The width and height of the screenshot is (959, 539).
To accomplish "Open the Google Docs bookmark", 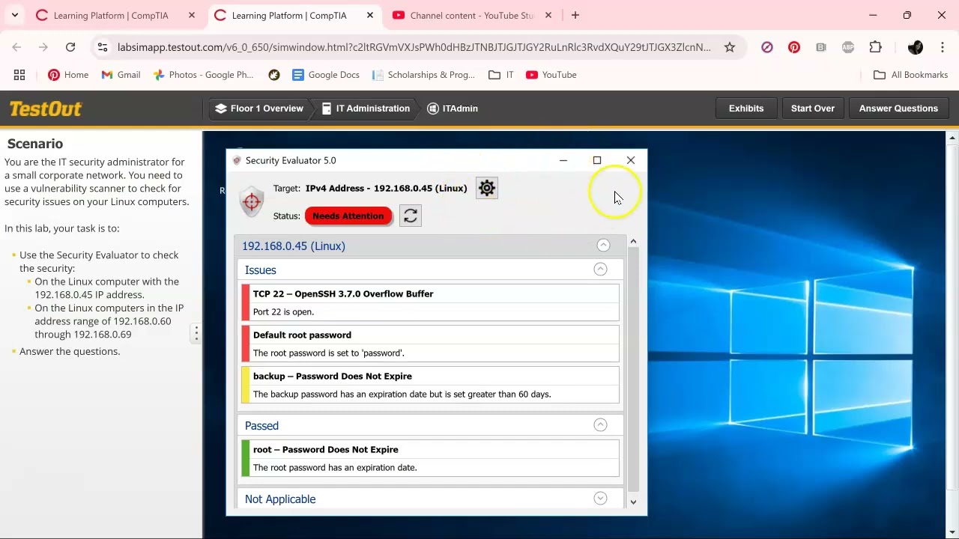I will click(326, 75).
